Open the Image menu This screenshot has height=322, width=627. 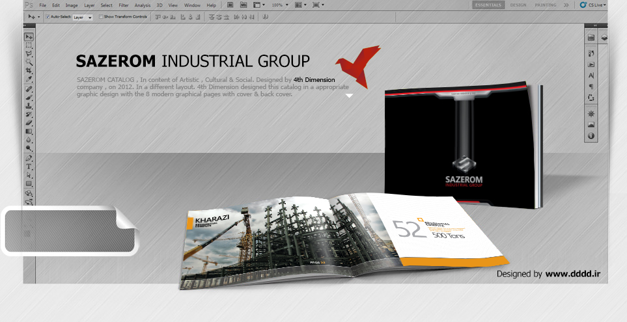pyautogui.click(x=72, y=6)
